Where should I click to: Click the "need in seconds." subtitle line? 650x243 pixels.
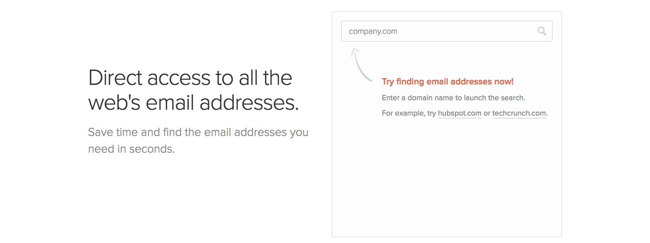131,149
